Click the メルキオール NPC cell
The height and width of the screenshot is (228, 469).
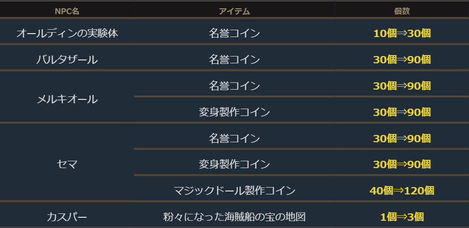coord(67,99)
